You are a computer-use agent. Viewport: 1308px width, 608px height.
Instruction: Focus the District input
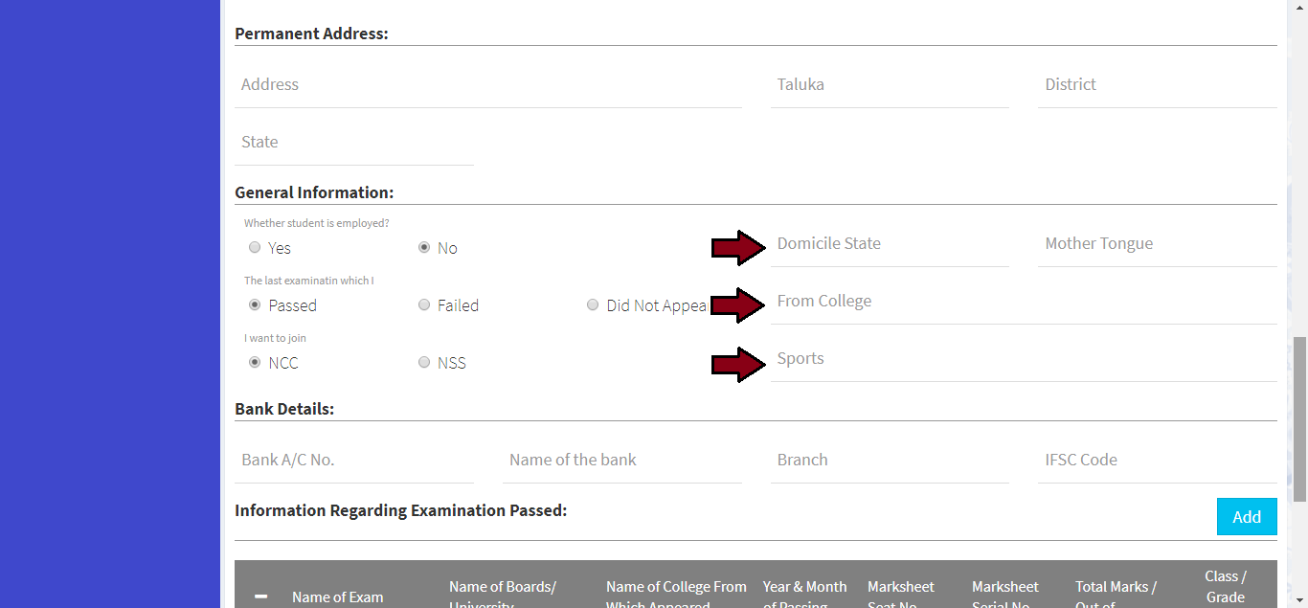point(1157,85)
